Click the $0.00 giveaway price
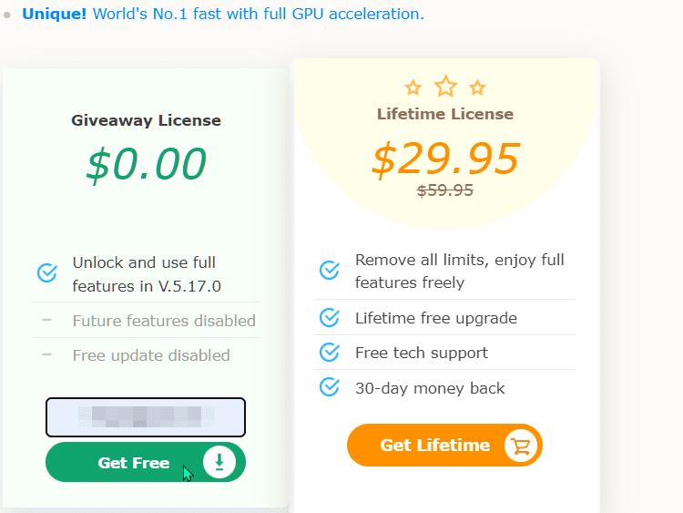This screenshot has height=513, width=683. tap(147, 164)
